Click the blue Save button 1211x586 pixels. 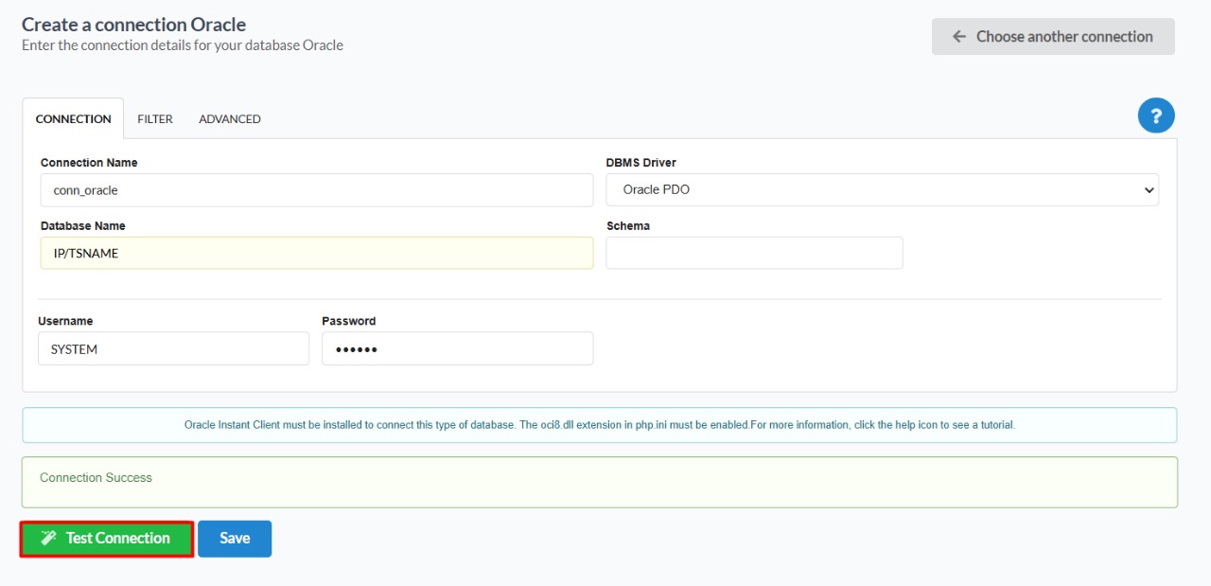(x=235, y=539)
